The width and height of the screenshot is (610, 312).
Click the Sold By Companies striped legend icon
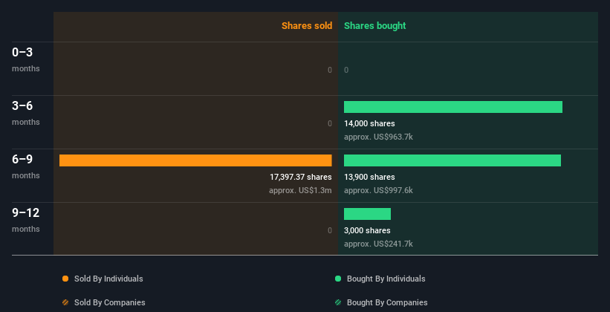[65, 302]
